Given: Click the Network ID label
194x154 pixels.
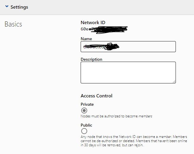Looking at the screenshot, I should (x=93, y=23).
